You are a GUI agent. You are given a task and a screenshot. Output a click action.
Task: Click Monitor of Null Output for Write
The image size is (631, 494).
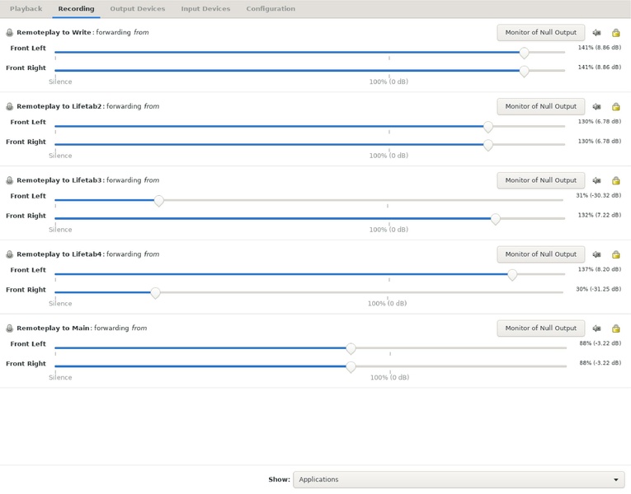540,32
